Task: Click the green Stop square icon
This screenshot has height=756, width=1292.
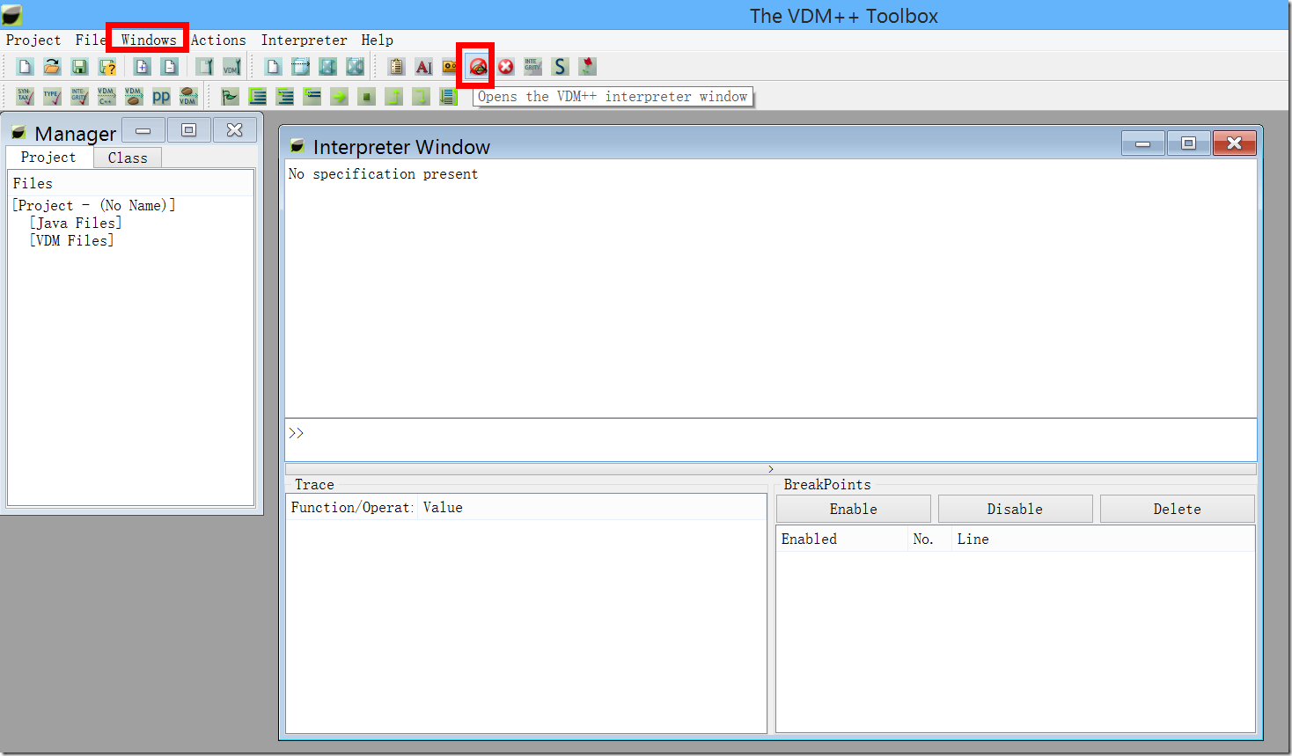Action: pyautogui.click(x=367, y=96)
